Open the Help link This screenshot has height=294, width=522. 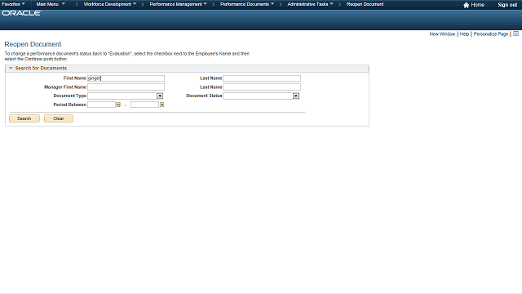click(x=464, y=34)
